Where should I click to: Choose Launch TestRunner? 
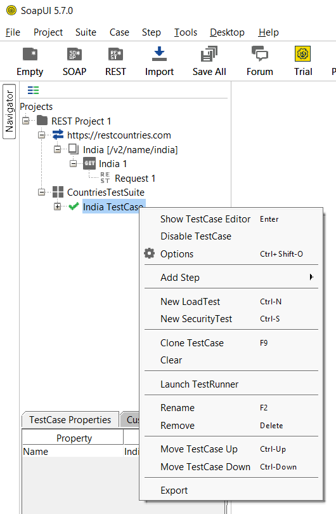231,384
